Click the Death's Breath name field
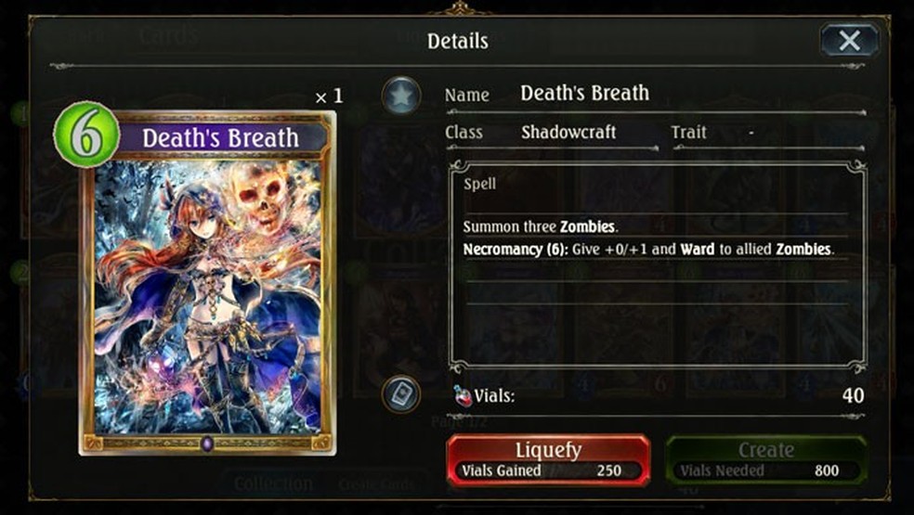This screenshot has width=914, height=515. pos(584,93)
